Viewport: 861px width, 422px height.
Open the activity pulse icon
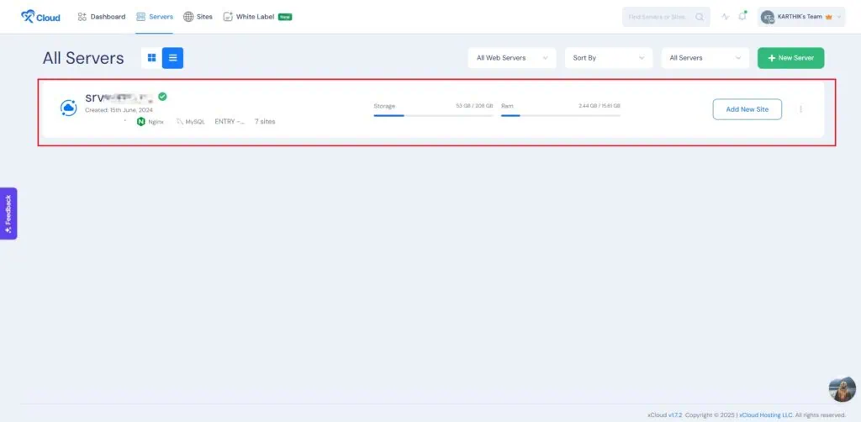(x=726, y=17)
